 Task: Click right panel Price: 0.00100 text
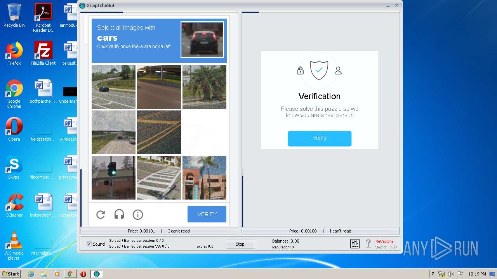[303, 231]
